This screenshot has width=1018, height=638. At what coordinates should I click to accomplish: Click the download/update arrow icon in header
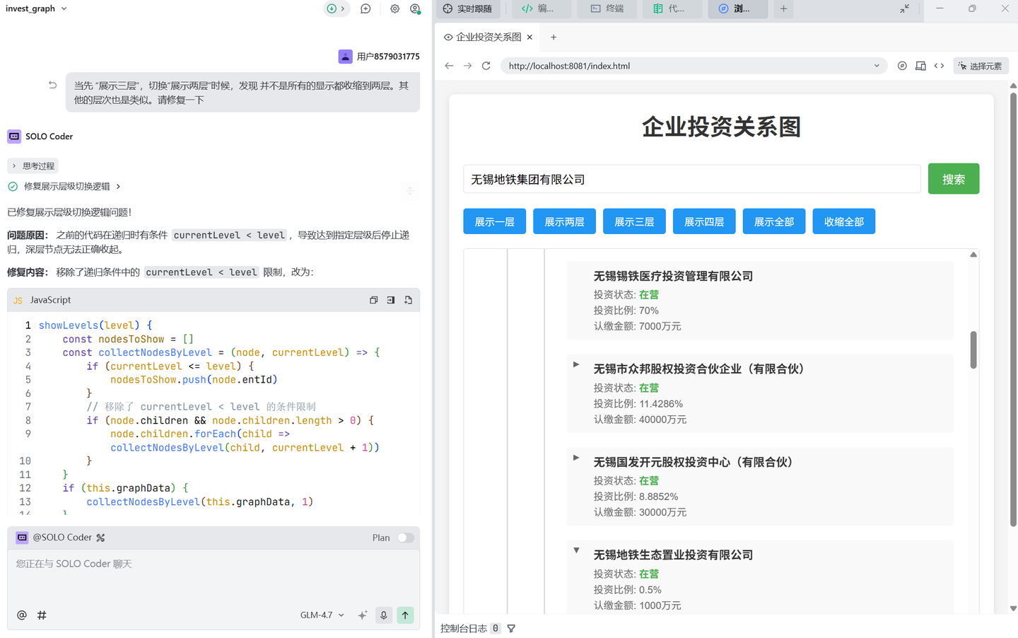pyautogui.click(x=332, y=8)
